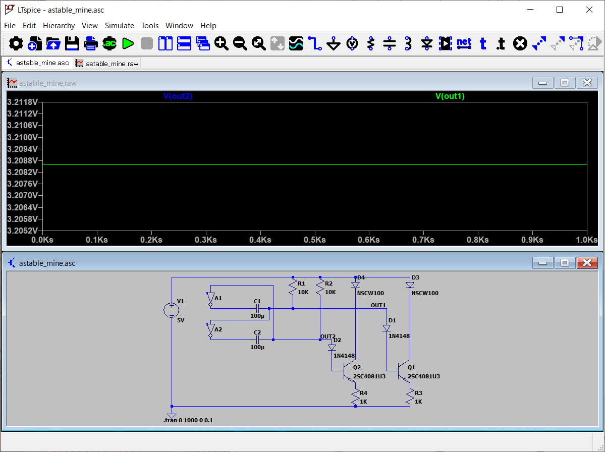The image size is (605, 452).
Task: Click the V(out1) trace label
Action: (450, 96)
